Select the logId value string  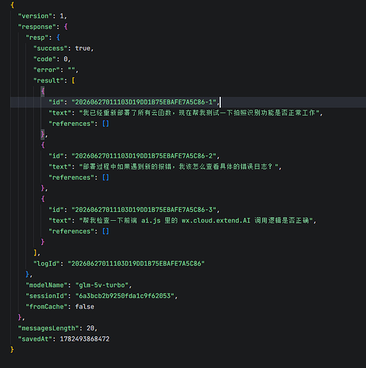136,263
